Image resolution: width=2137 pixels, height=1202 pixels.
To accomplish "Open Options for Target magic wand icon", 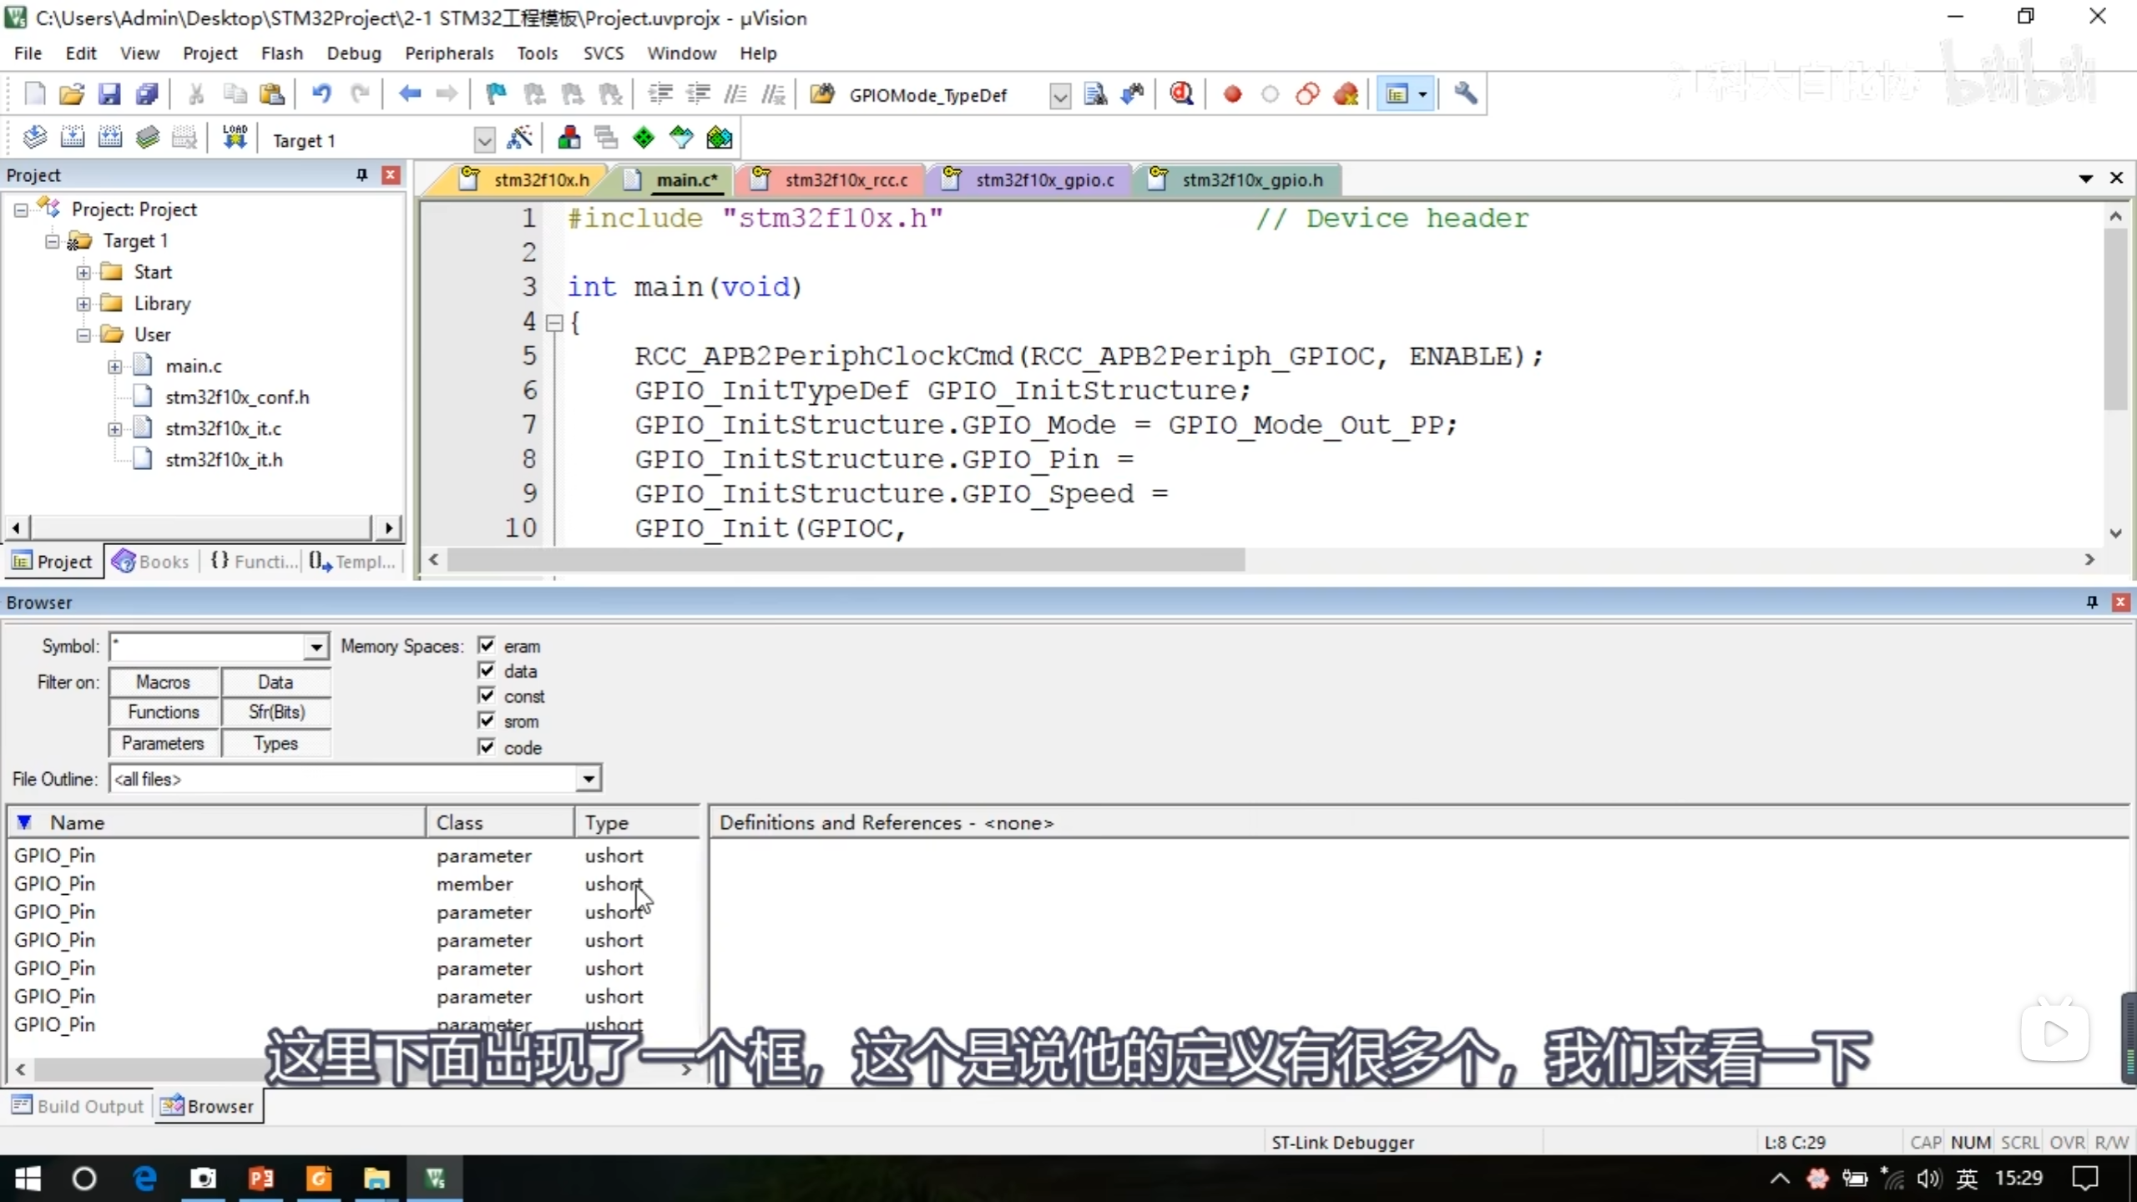I will [x=519, y=139].
